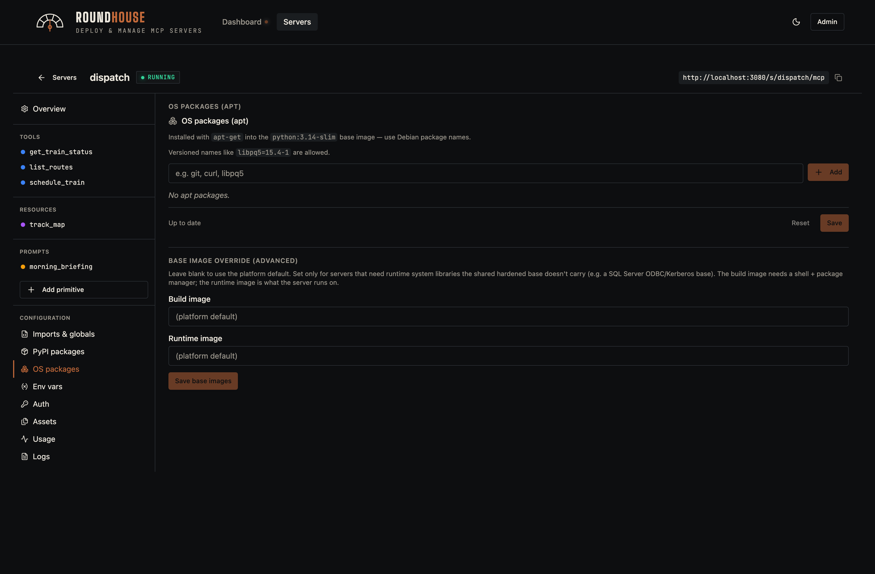The image size is (875, 574).
Task: Select the get_train_status tool
Action: point(61,152)
